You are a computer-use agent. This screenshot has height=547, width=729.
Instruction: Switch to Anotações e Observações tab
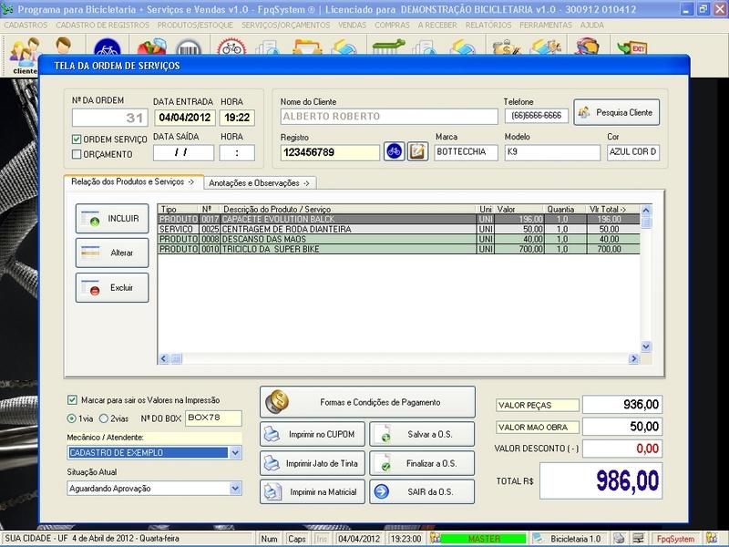click(x=261, y=182)
